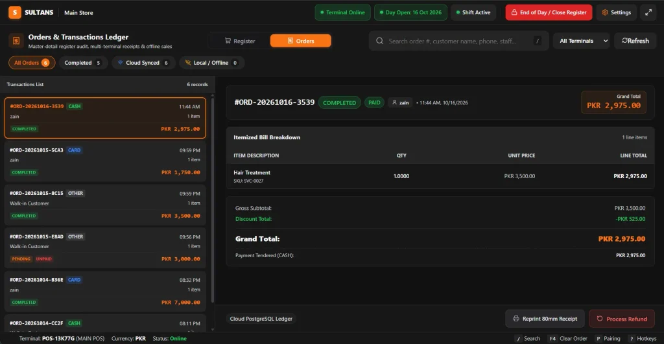This screenshot has height=344, width=664.
Task: Click the Main Store label
Action: pyautogui.click(x=78, y=13)
